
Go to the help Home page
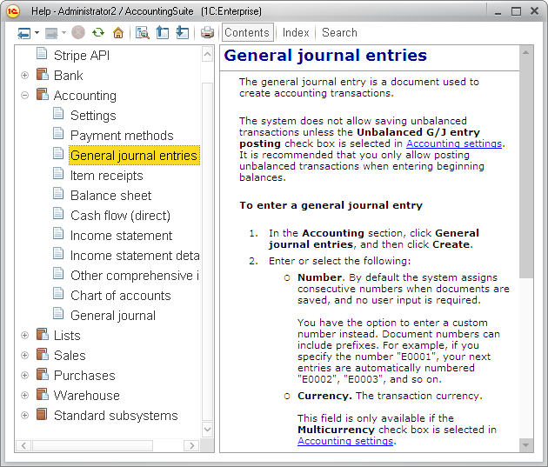[118, 33]
